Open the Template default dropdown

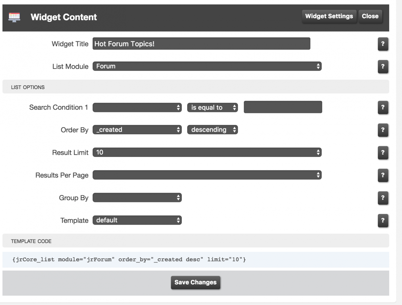(x=137, y=220)
